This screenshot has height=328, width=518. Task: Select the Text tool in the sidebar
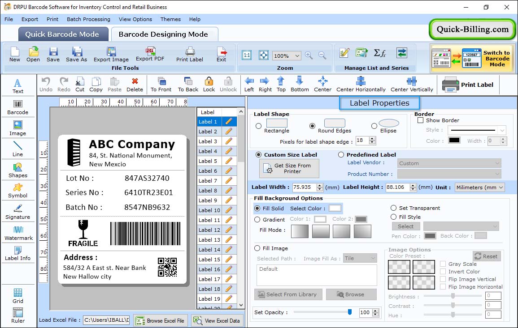point(18,86)
